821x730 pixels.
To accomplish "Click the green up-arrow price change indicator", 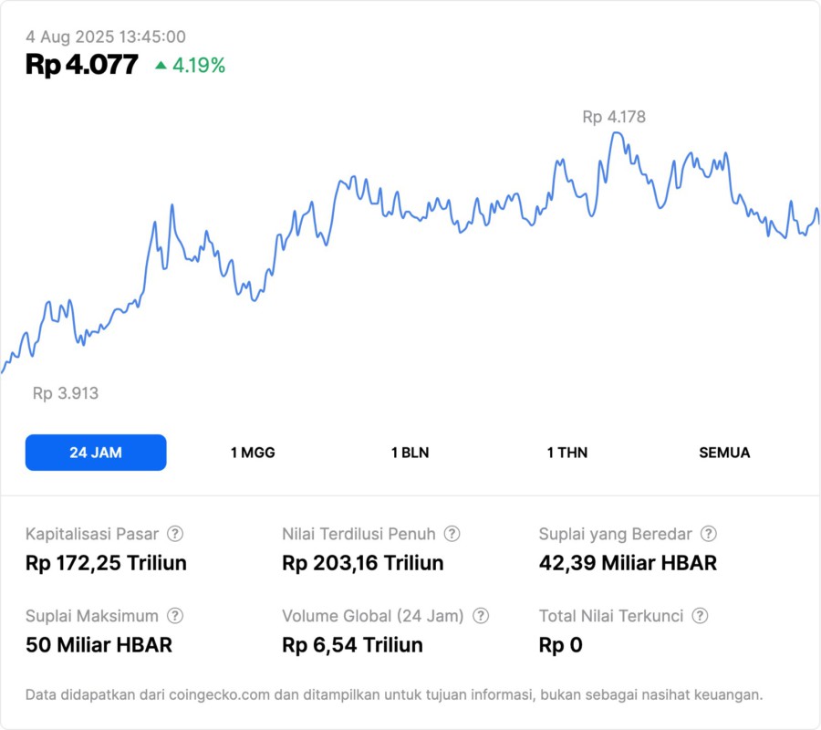I will [x=161, y=65].
